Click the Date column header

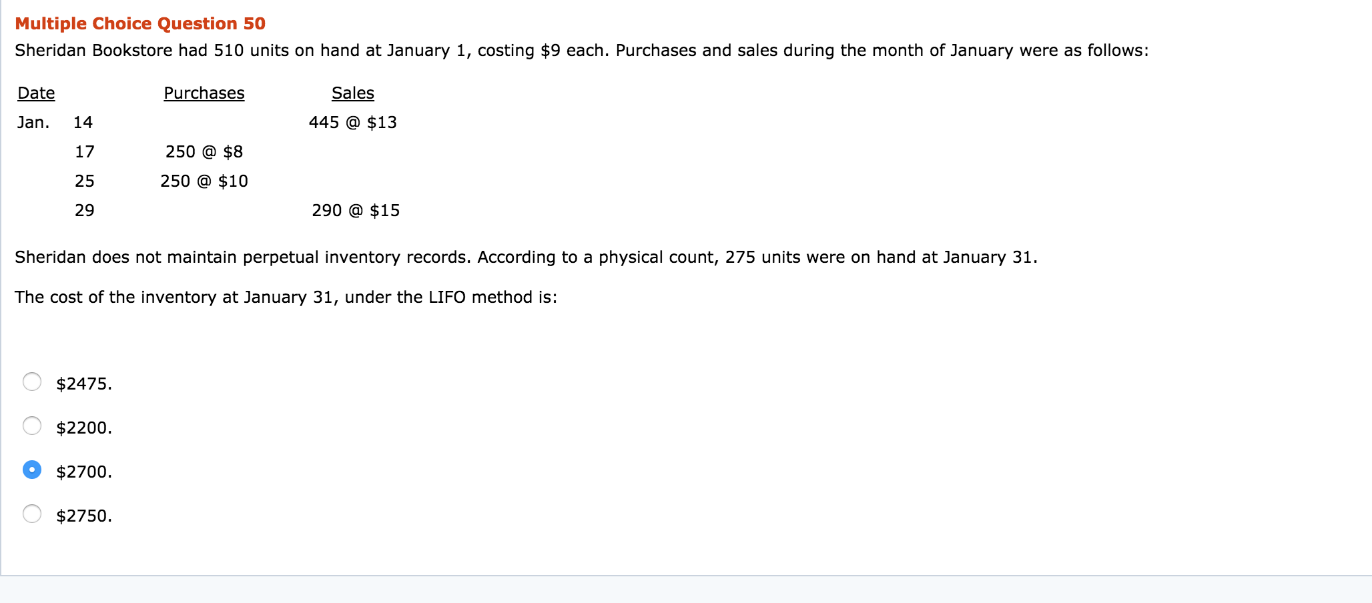(35, 93)
